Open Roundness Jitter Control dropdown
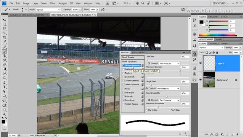Viewport: 244px width, 137px height. (x=169, y=100)
